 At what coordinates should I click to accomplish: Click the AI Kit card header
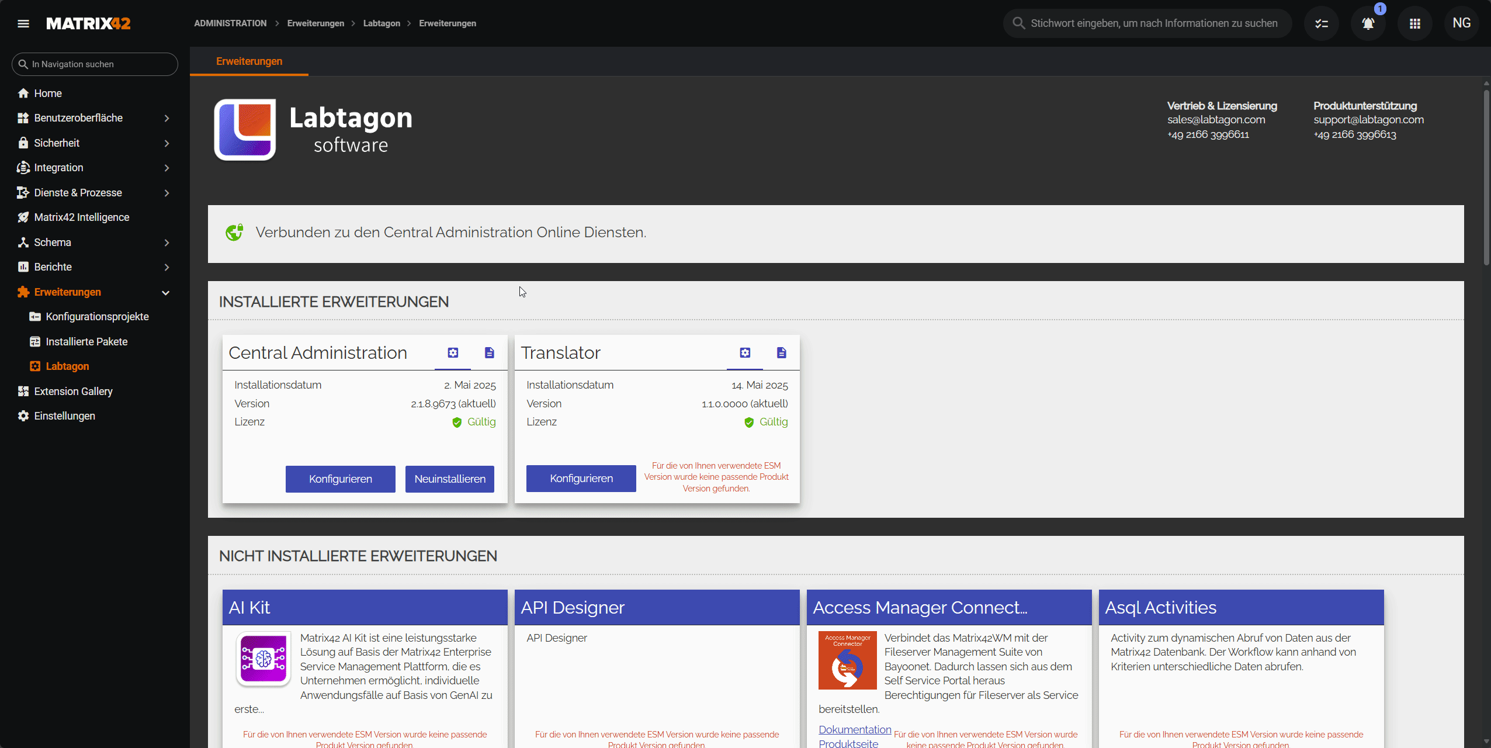tap(365, 608)
